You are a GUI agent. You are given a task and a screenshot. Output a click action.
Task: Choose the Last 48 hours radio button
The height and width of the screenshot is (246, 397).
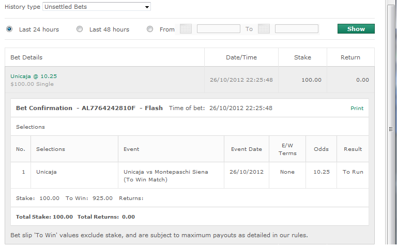(80, 29)
